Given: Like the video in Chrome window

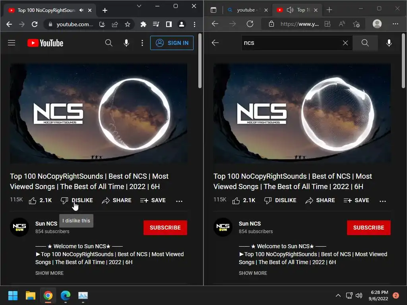Looking at the screenshot, I should (40, 201).
